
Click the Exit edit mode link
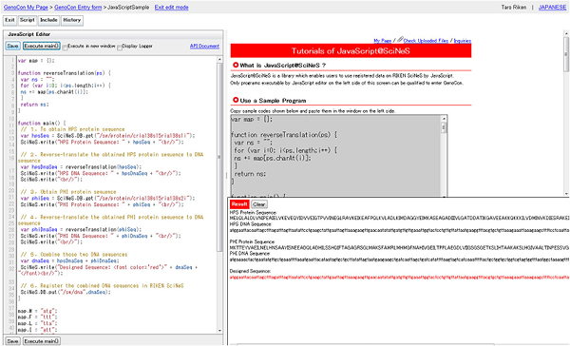click(x=172, y=8)
